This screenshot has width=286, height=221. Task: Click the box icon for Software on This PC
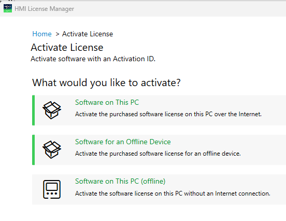click(52, 110)
